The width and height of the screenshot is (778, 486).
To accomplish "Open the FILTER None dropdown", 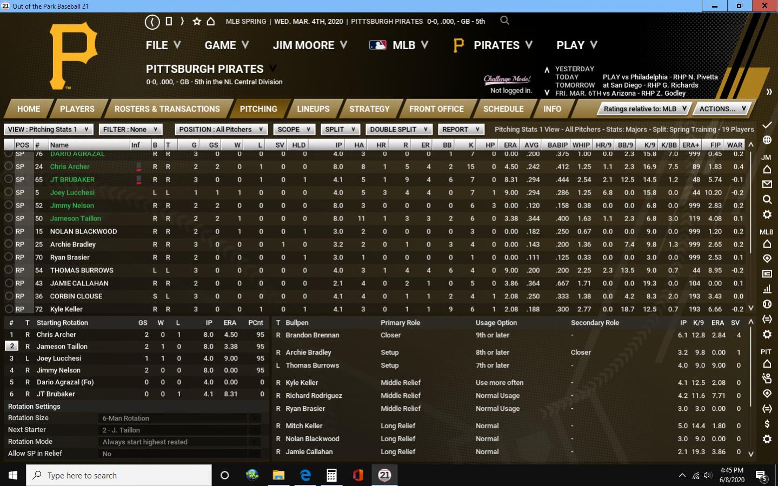I will click(131, 129).
